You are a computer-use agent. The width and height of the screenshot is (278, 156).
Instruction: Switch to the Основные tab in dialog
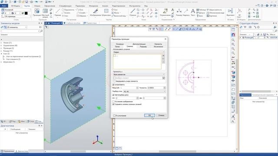tap(120, 44)
